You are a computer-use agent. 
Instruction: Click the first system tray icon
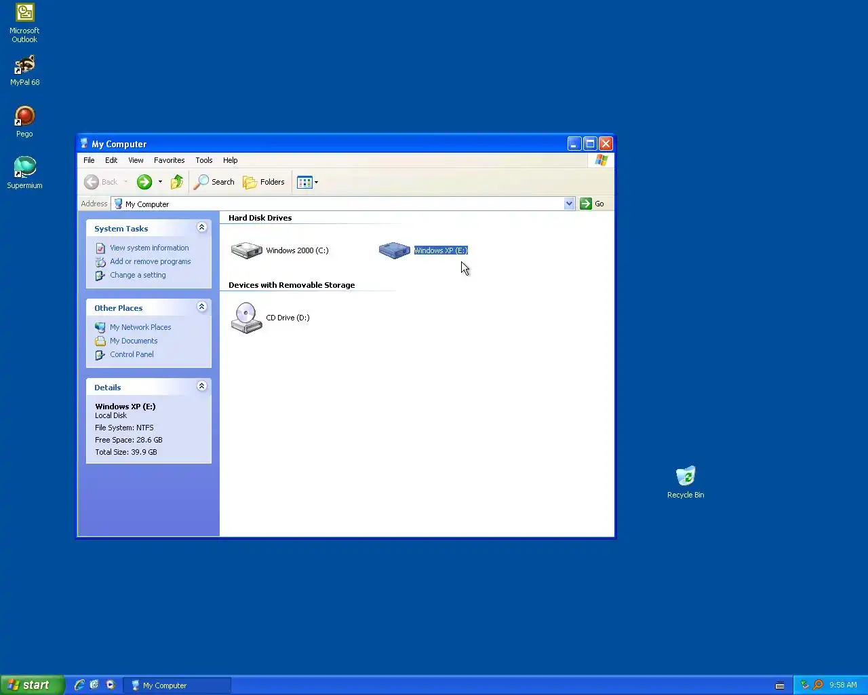point(805,685)
